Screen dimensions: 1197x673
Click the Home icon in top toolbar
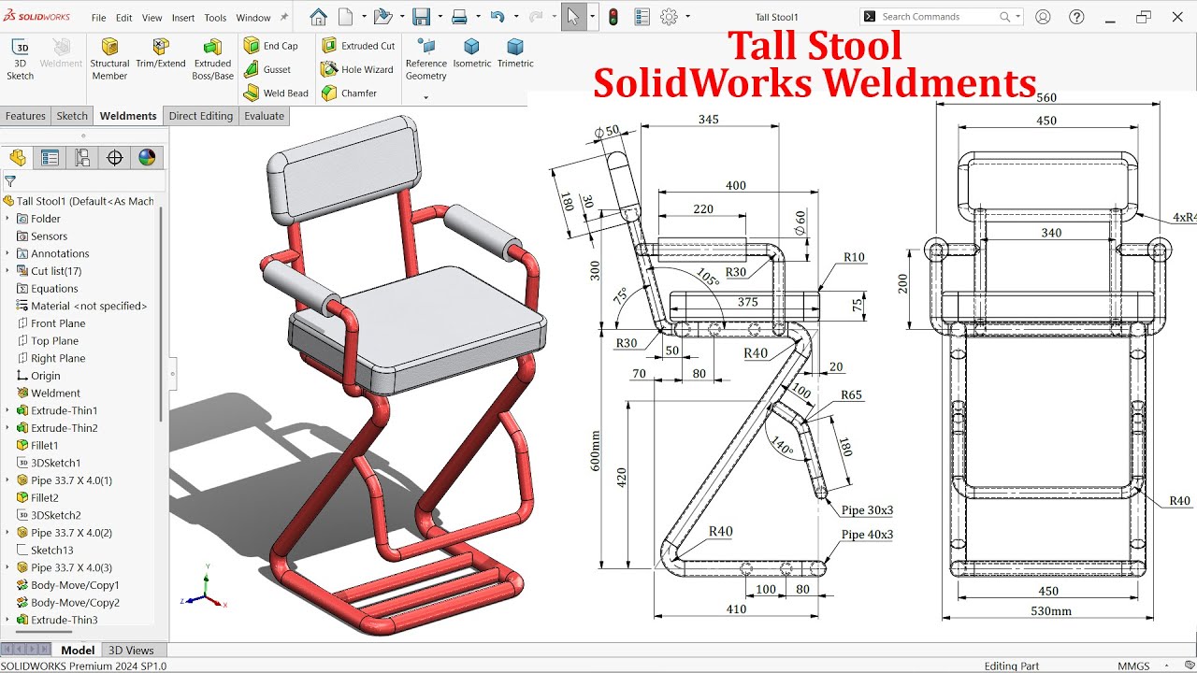click(318, 17)
